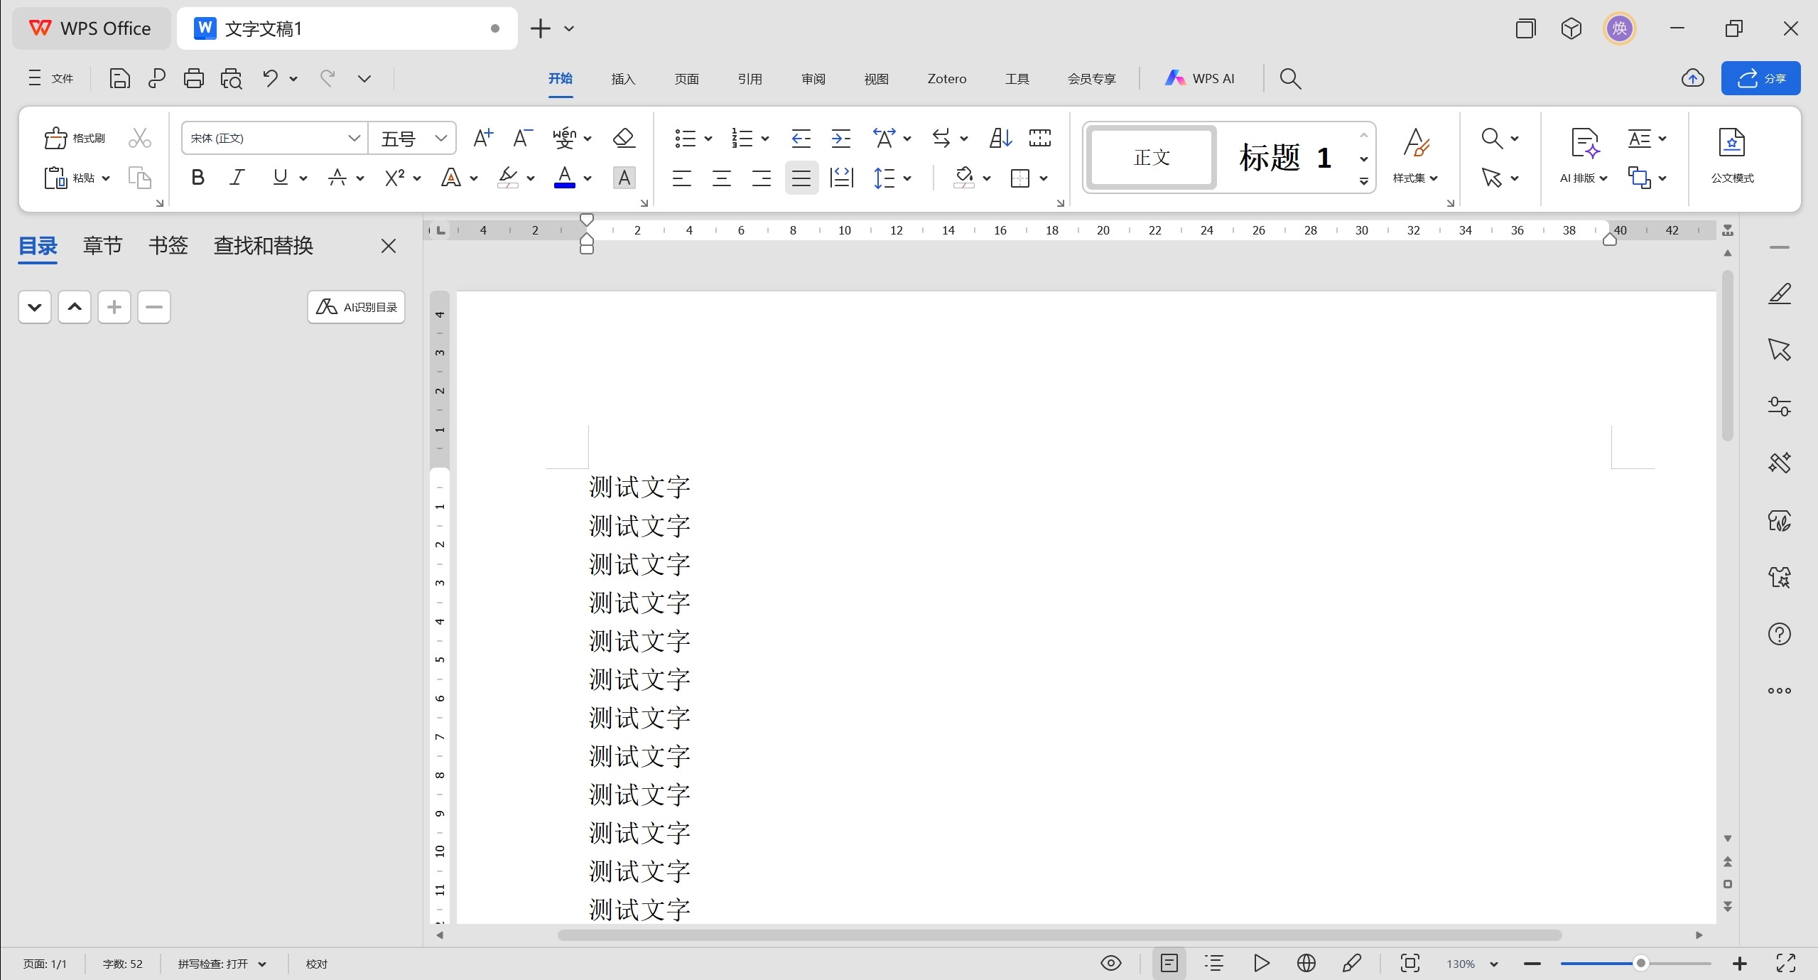The width and height of the screenshot is (1818, 980).
Task: Click the Clear Formatting eraser icon
Action: (x=624, y=138)
